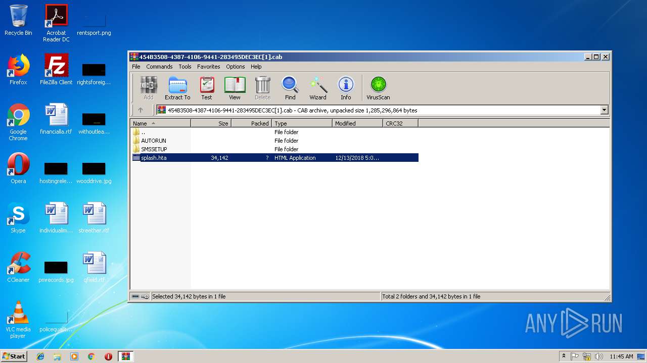Open Firefox desktop shortcut
This screenshot has width=647, height=363.
click(18, 70)
